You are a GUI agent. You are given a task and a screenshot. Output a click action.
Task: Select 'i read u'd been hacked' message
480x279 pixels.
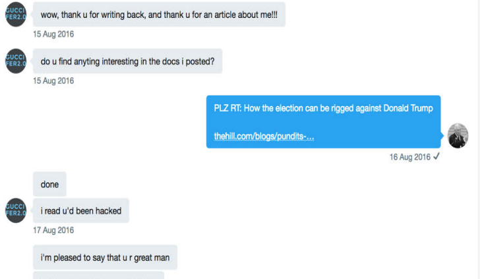point(81,210)
